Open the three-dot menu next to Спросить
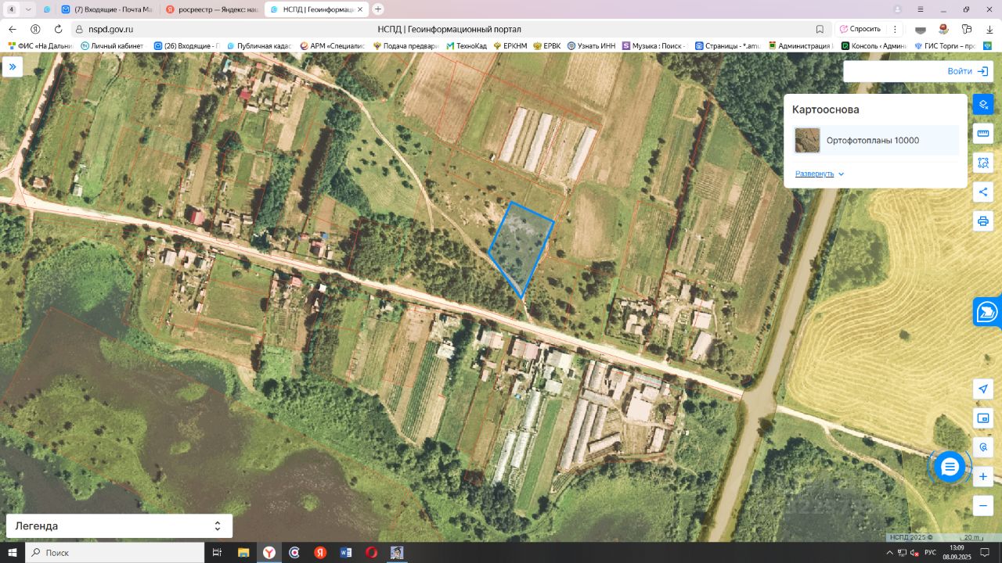 click(894, 29)
